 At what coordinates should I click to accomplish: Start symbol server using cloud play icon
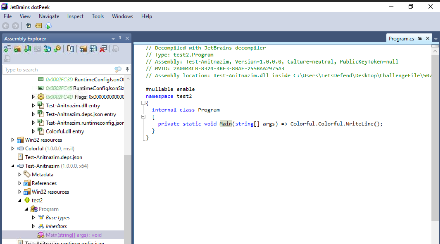(x=48, y=26)
